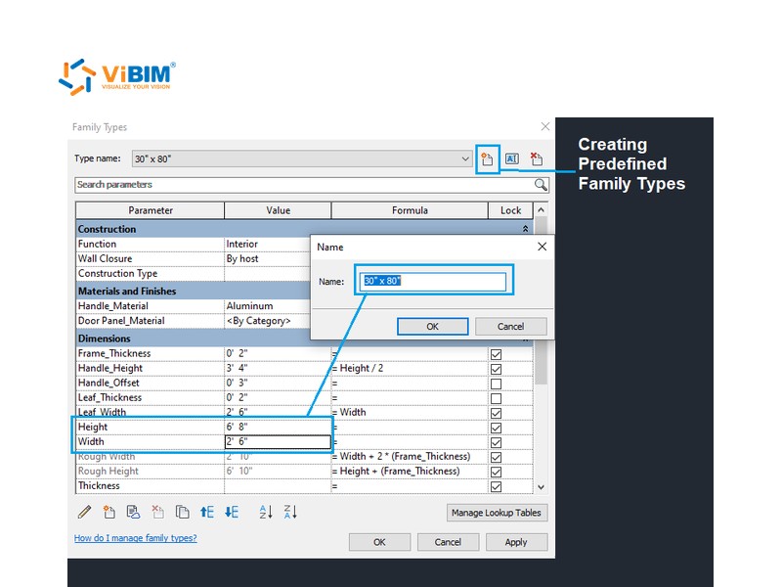Open the 'How do I manage family types?' link
Viewport: 782px width, 587px height.
coord(135,538)
